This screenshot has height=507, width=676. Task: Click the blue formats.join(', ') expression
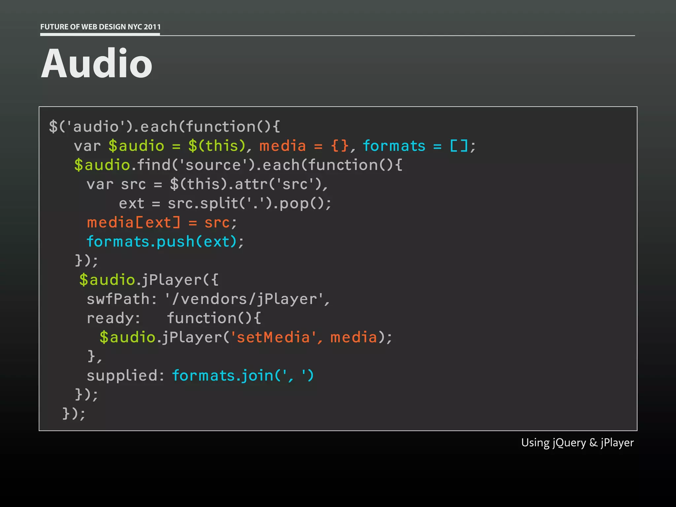point(243,376)
